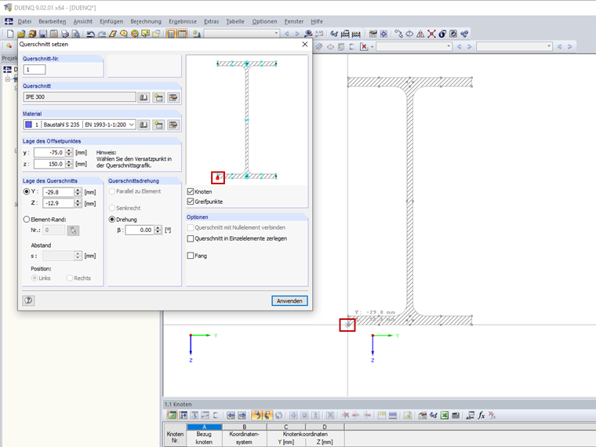The height and width of the screenshot is (447, 596).
Task: Open cross-section library next to IPE 300
Action: (x=144, y=97)
